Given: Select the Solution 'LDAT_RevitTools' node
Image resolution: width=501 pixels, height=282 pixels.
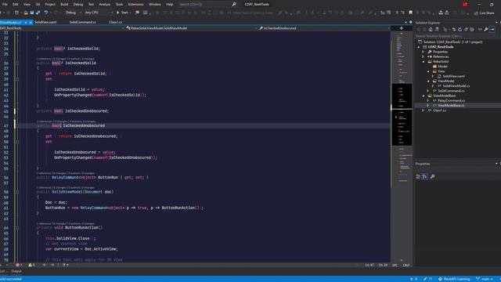Looking at the screenshot, I should pyautogui.click(x=452, y=42).
